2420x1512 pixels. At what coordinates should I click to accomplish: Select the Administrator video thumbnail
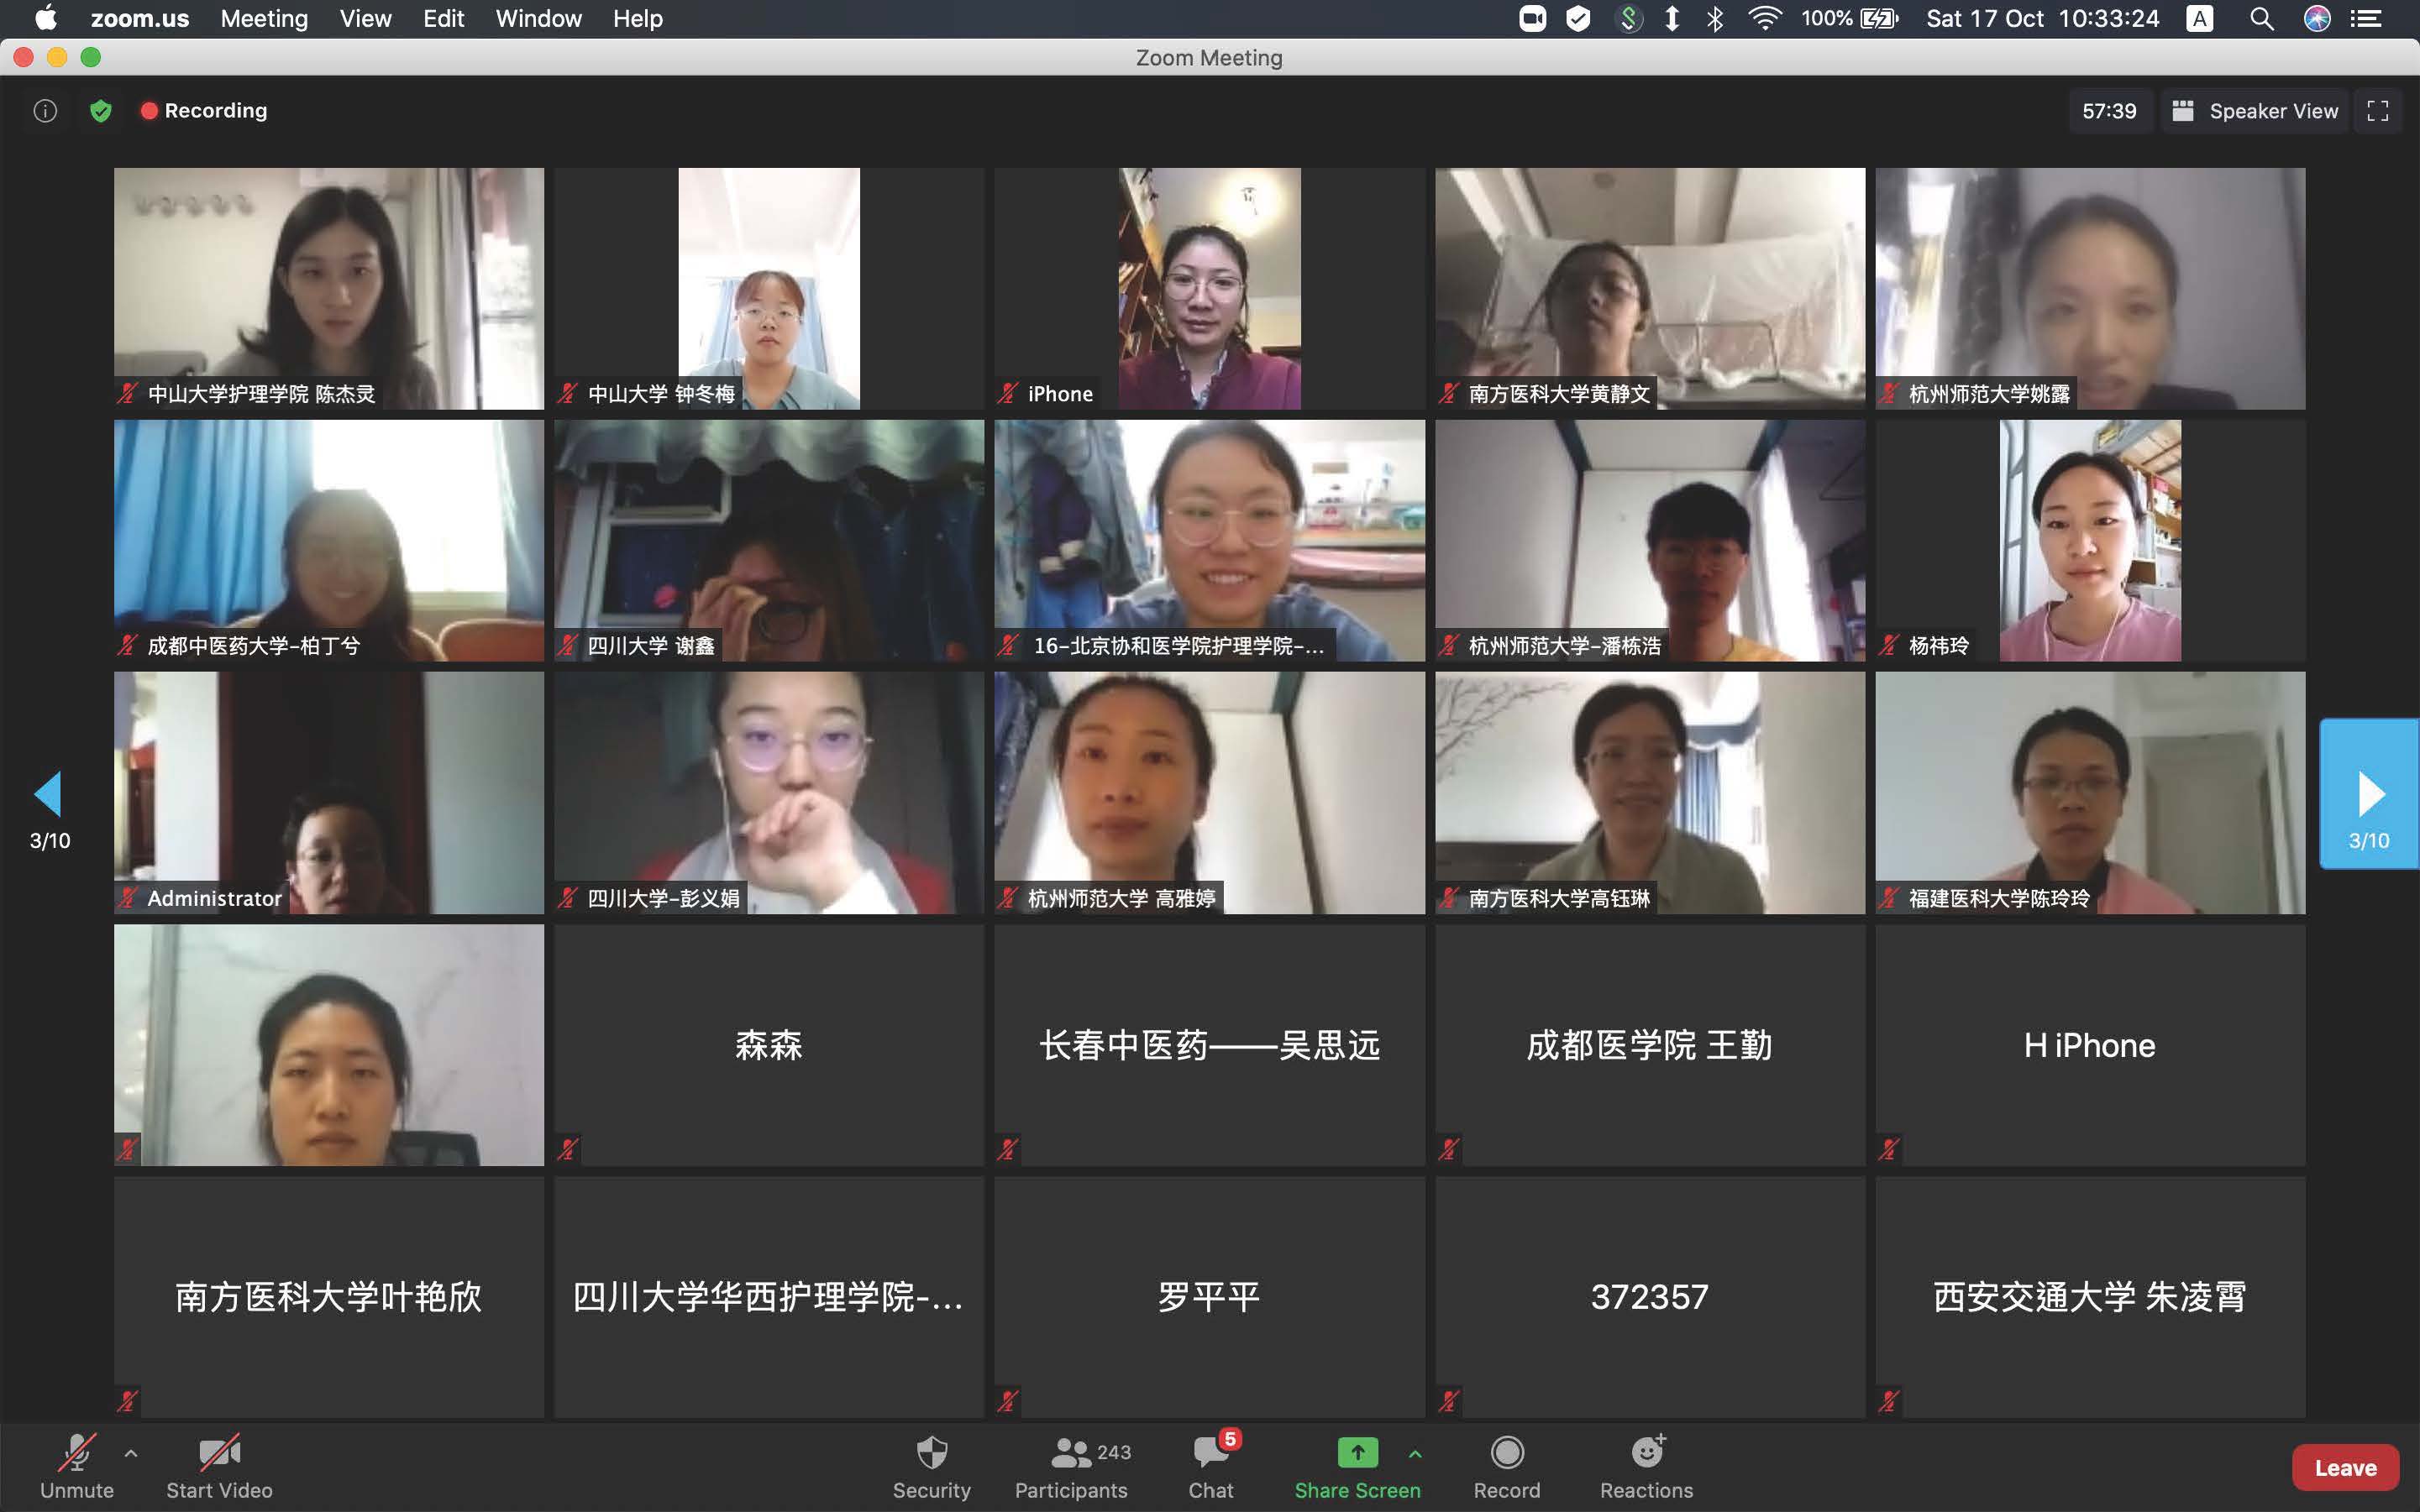(x=328, y=792)
